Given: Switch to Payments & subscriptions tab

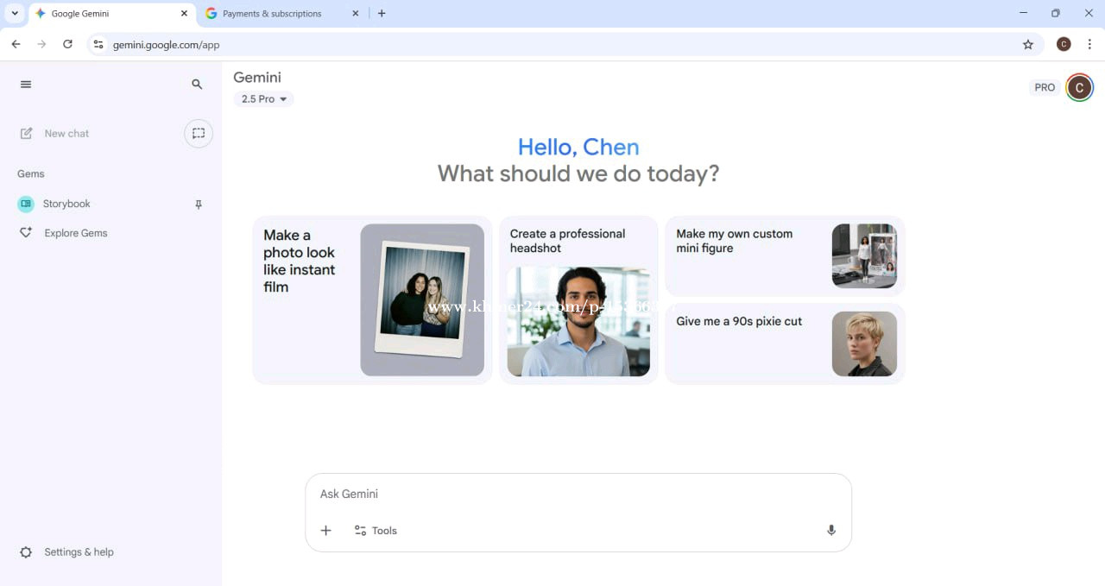Looking at the screenshot, I should pos(271,14).
